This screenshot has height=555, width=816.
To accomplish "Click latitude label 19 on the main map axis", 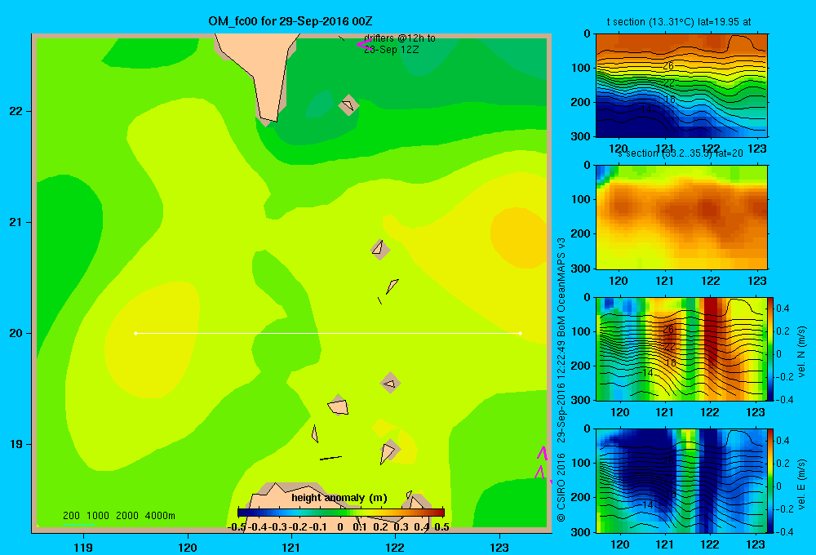I will point(16,444).
